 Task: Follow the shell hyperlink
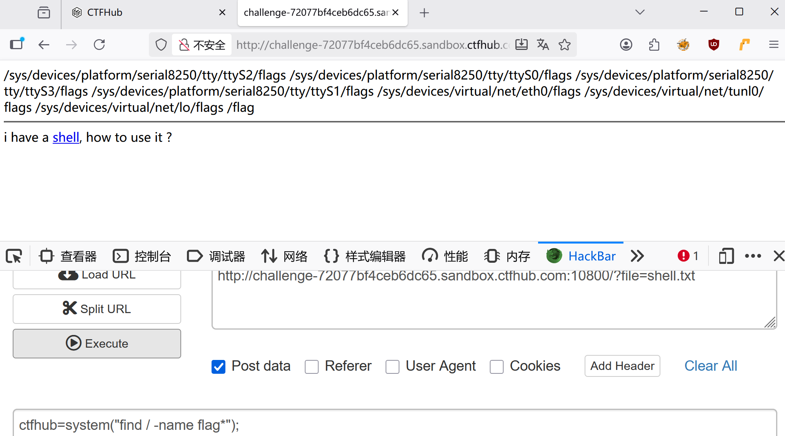pyautogui.click(x=66, y=138)
